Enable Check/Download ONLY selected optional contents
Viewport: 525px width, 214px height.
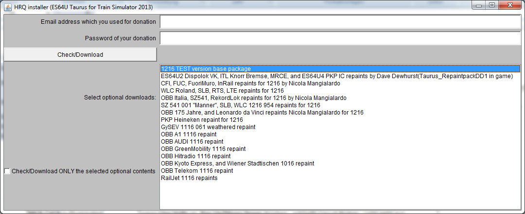pyautogui.click(x=7, y=171)
